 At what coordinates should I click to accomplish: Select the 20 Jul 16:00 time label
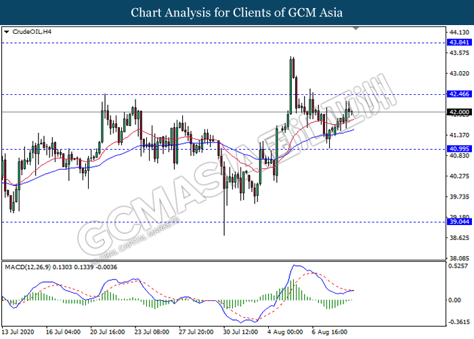point(107,333)
